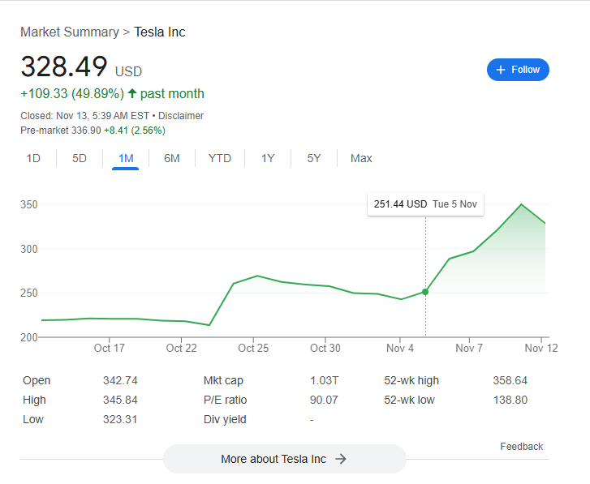This screenshot has width=590, height=484.
Task: Show the 5Y chart range
Action: click(x=314, y=158)
